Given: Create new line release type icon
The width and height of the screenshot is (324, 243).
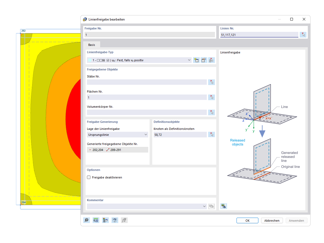Looking at the screenshot, I should pos(196,60).
